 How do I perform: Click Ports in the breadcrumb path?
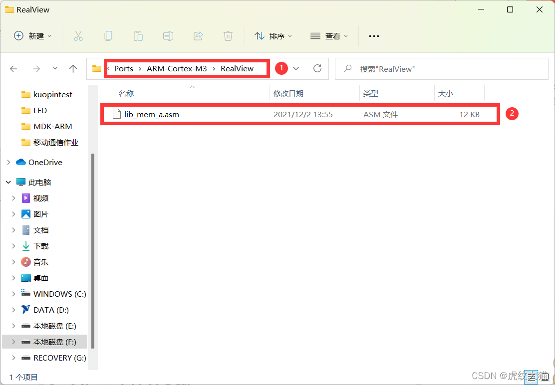(x=124, y=68)
